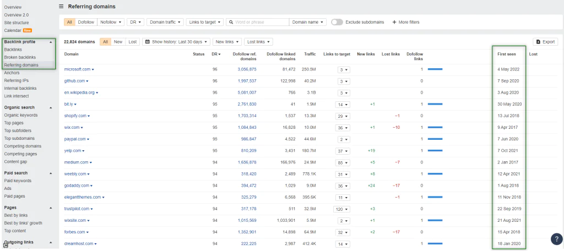Export the referring domains list

pyautogui.click(x=545, y=42)
